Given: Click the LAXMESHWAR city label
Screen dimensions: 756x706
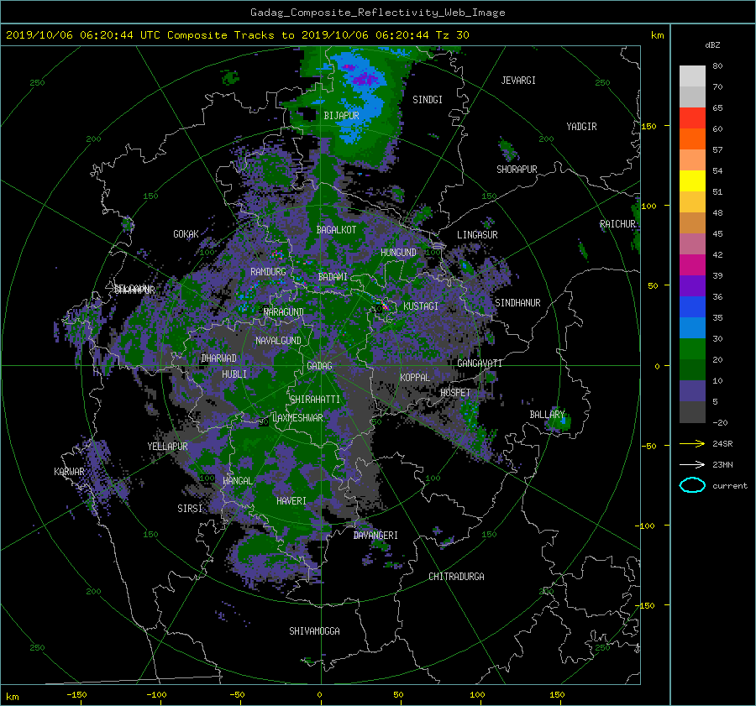Looking at the screenshot, I should (x=297, y=418).
